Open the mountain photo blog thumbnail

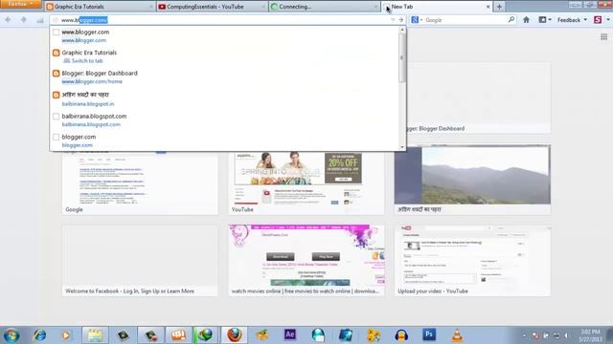(x=472, y=179)
